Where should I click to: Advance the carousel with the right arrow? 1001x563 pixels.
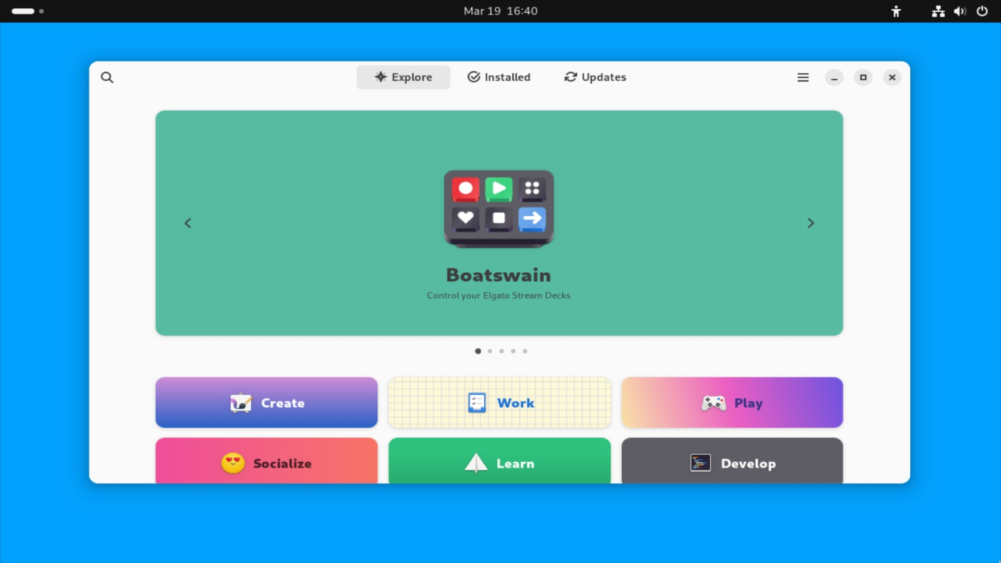click(811, 223)
